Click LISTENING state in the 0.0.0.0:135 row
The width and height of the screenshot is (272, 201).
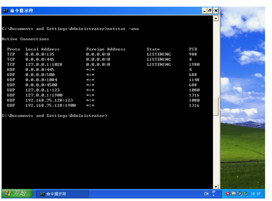[159, 54]
